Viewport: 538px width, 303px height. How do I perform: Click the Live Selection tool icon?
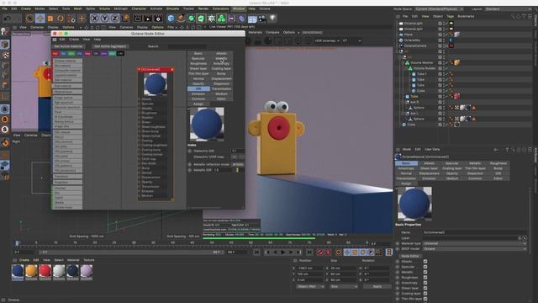pos(30,19)
